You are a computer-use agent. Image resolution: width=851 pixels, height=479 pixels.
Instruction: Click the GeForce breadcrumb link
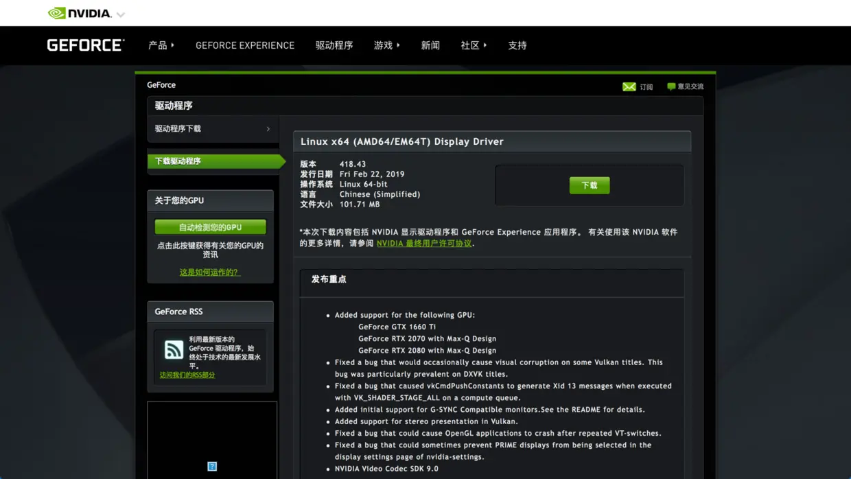click(161, 85)
